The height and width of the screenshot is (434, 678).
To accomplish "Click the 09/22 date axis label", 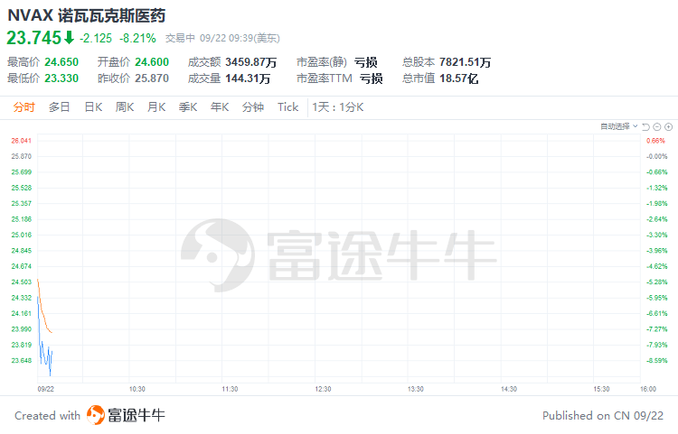I will point(46,389).
